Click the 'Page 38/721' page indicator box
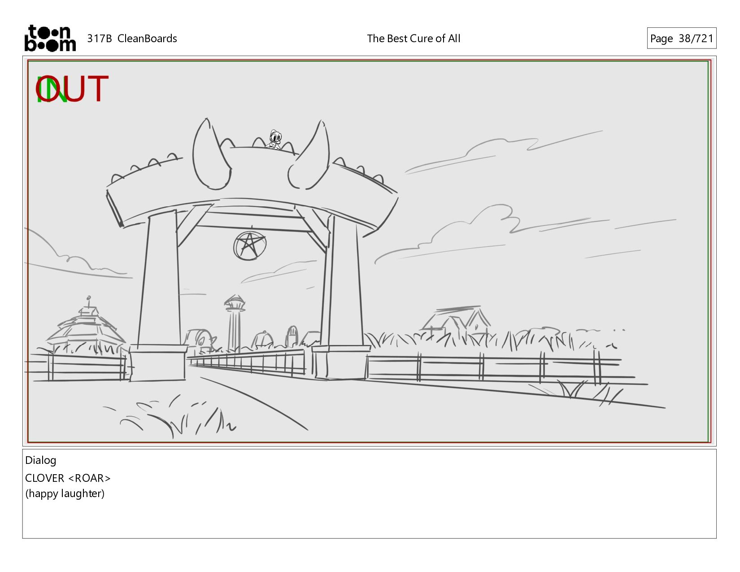The image size is (740, 572). click(x=681, y=38)
